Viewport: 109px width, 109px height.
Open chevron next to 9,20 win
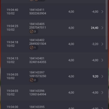(102, 76)
